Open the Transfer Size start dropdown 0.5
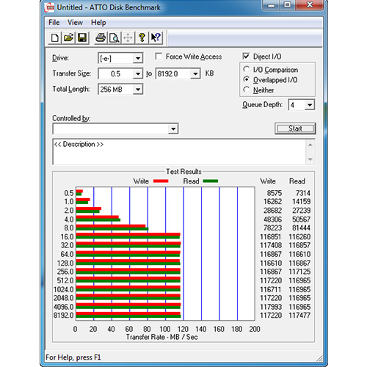 click(x=138, y=73)
